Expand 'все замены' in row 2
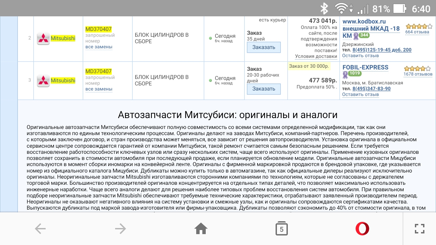This screenshot has width=436, height=245. pos(99,47)
